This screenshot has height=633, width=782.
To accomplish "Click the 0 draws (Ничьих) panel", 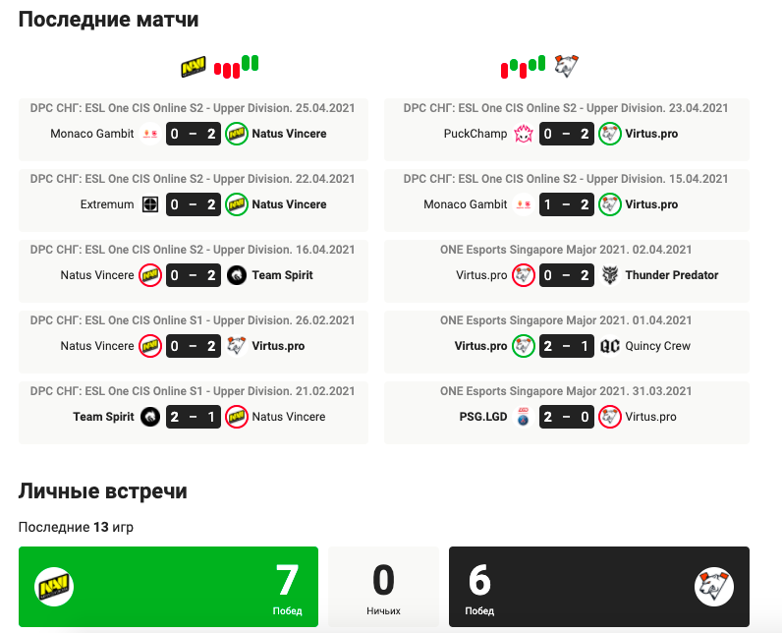I will click(x=383, y=587).
